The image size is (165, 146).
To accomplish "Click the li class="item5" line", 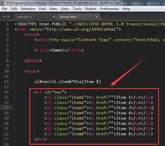I will [x=99, y=118].
